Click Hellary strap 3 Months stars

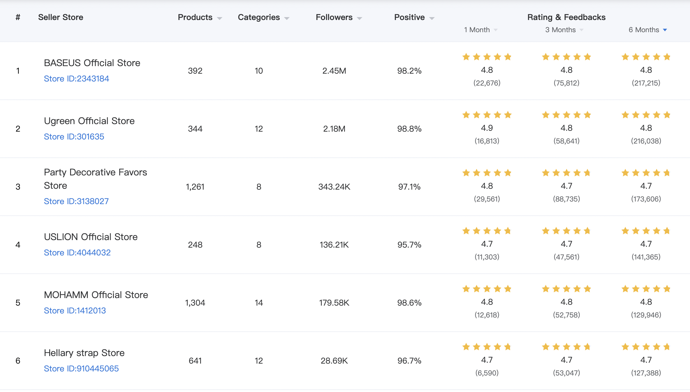tap(566, 347)
